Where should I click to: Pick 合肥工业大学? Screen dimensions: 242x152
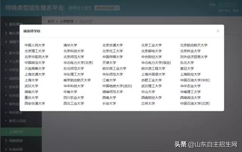[x=151, y=80]
